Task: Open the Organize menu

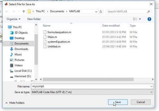Action: click(x=13, y=19)
